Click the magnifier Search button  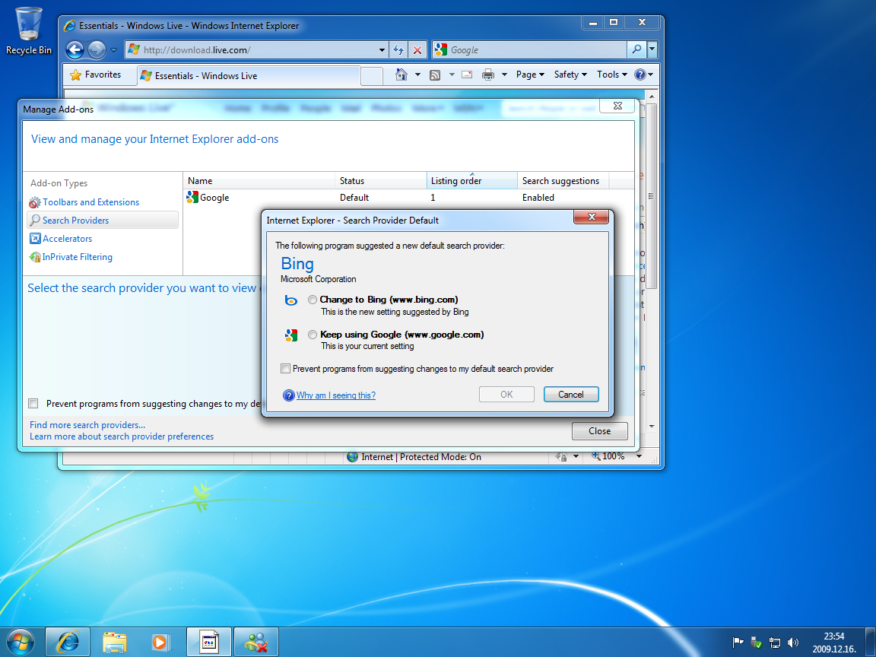coord(636,49)
